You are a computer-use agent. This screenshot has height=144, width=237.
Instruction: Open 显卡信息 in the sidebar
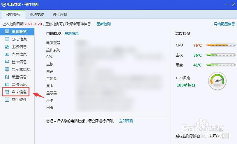[x=17, y=62]
